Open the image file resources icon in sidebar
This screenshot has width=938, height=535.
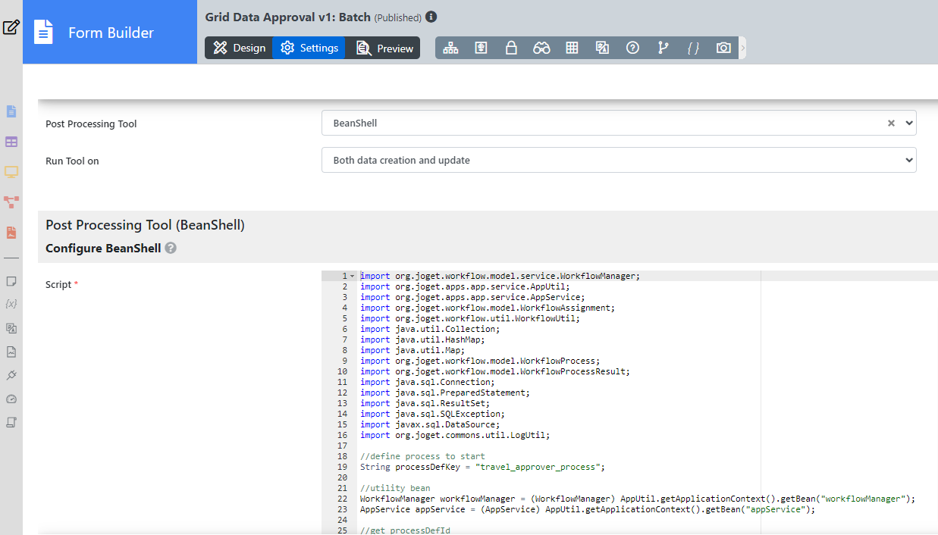click(x=11, y=352)
